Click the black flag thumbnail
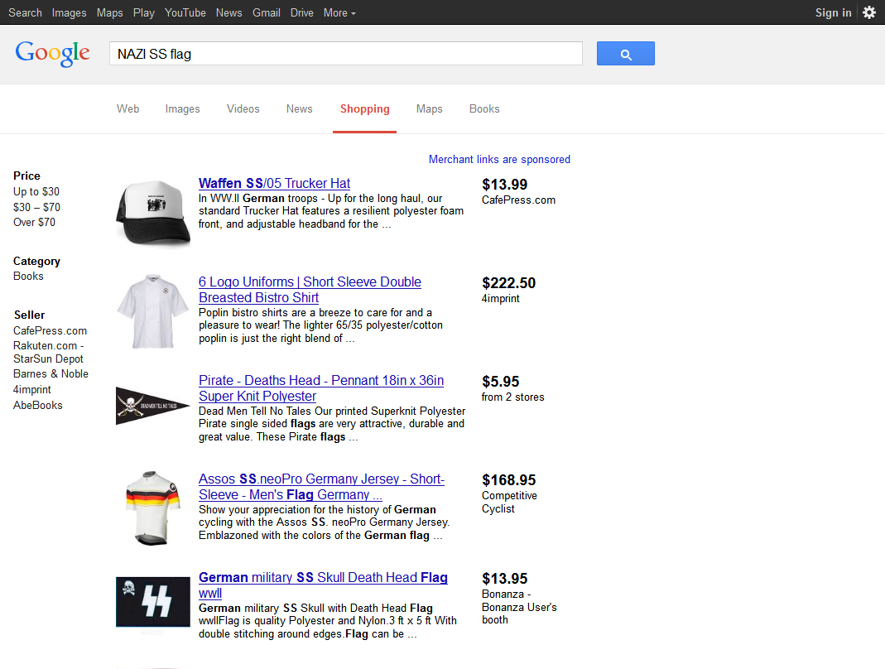Viewport: 885px width, 669px height. coord(153,602)
